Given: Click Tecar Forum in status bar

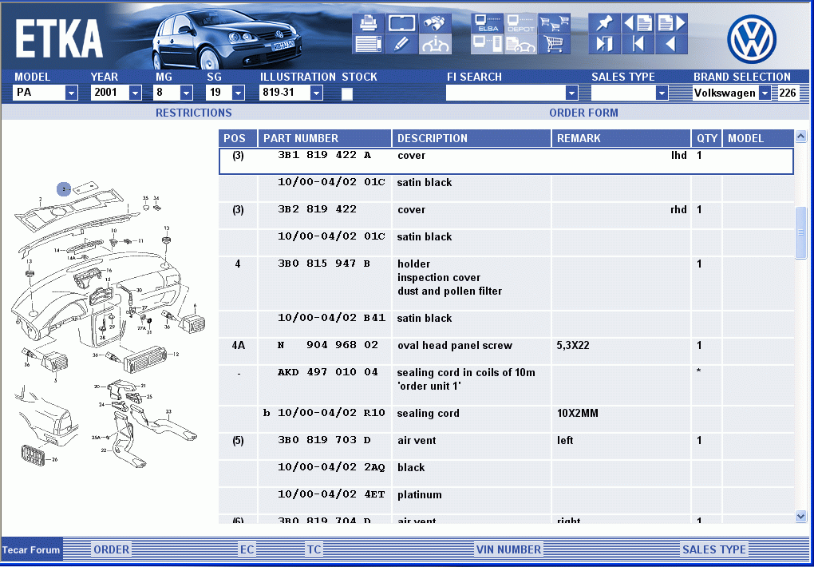Looking at the screenshot, I should (x=31, y=550).
